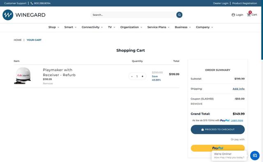Click the Save 49.88% text
This screenshot has height=162, width=263.
pyautogui.click(x=156, y=78)
